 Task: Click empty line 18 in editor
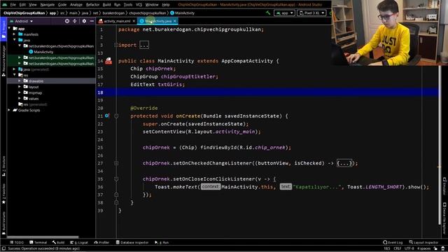point(267,92)
